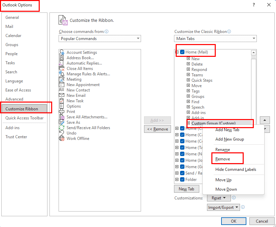This screenshot has height=227, width=276.
Task: Expand the Delete group node
Action: click(188, 64)
